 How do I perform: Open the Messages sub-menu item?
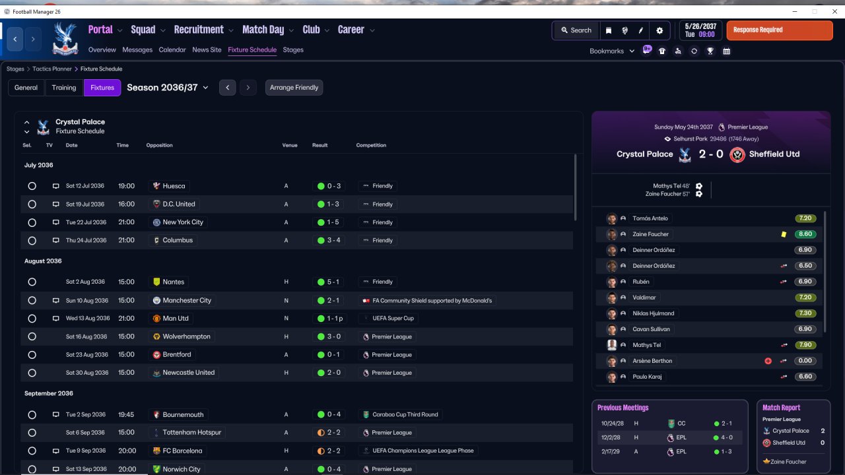click(x=137, y=50)
